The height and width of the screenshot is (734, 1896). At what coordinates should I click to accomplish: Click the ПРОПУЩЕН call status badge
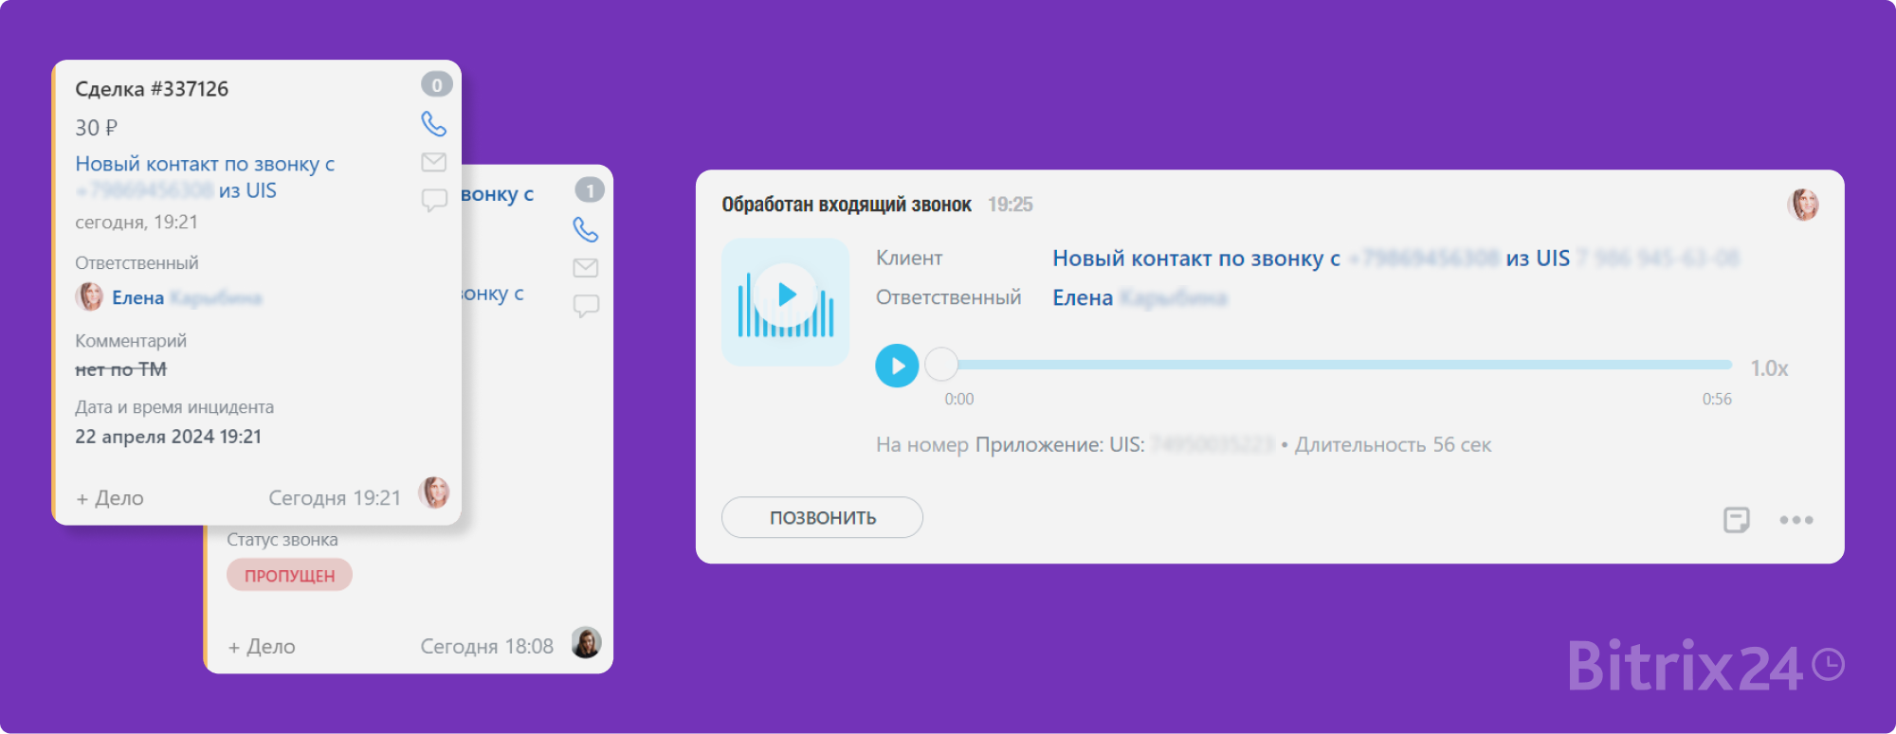click(x=289, y=576)
